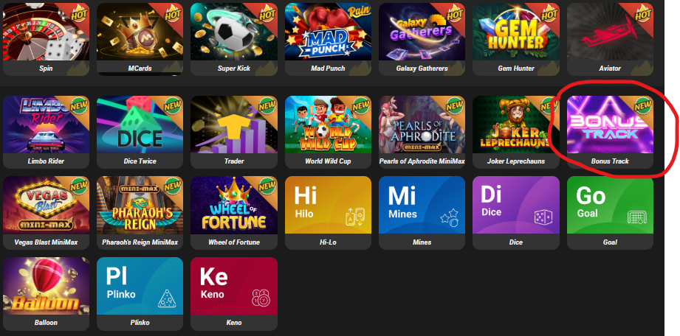The image size is (680, 336).
Task: Launch the Mines game tile
Action: click(422, 213)
